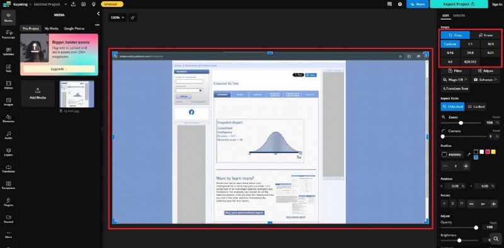Pick the red outline color swatch
504x248 pixels.
pos(487,151)
